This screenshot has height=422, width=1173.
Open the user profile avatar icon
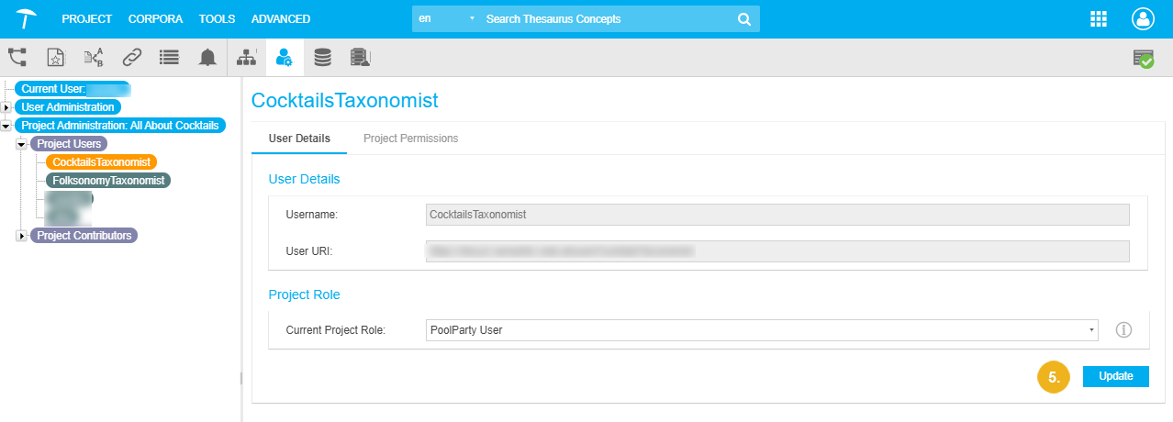1143,19
